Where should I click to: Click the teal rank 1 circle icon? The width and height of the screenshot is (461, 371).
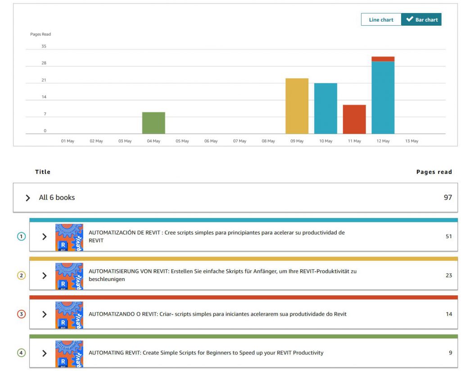pos(21,236)
